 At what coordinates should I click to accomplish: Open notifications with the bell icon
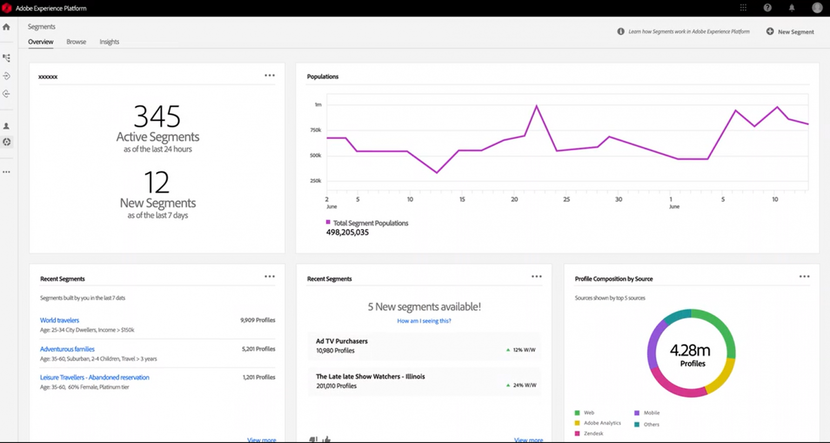(x=791, y=8)
